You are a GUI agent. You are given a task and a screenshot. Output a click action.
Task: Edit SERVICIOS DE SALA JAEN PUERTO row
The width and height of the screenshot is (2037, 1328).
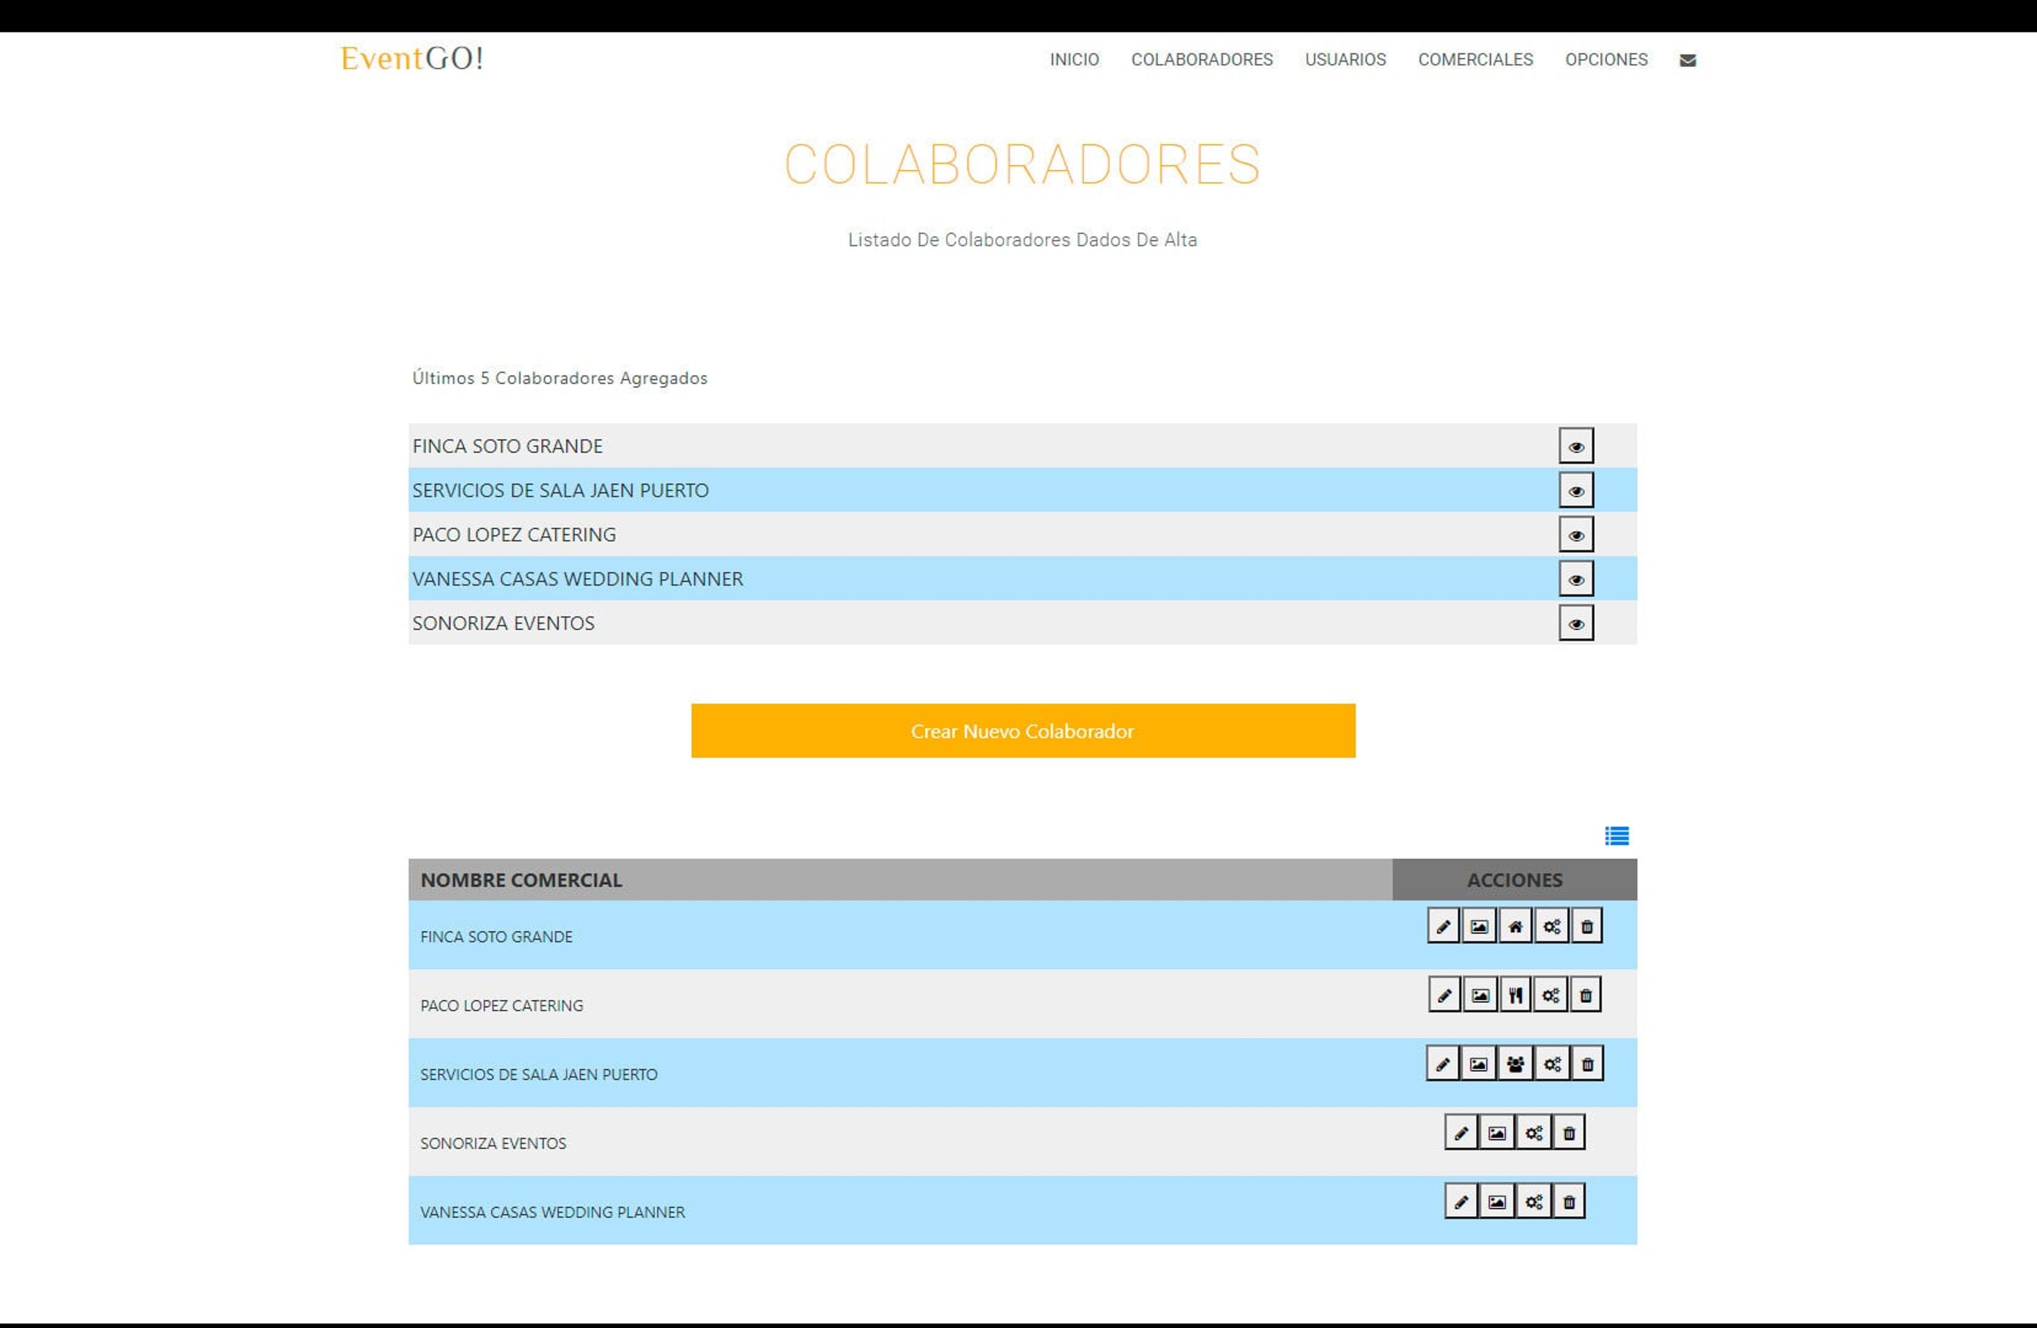[1442, 1063]
